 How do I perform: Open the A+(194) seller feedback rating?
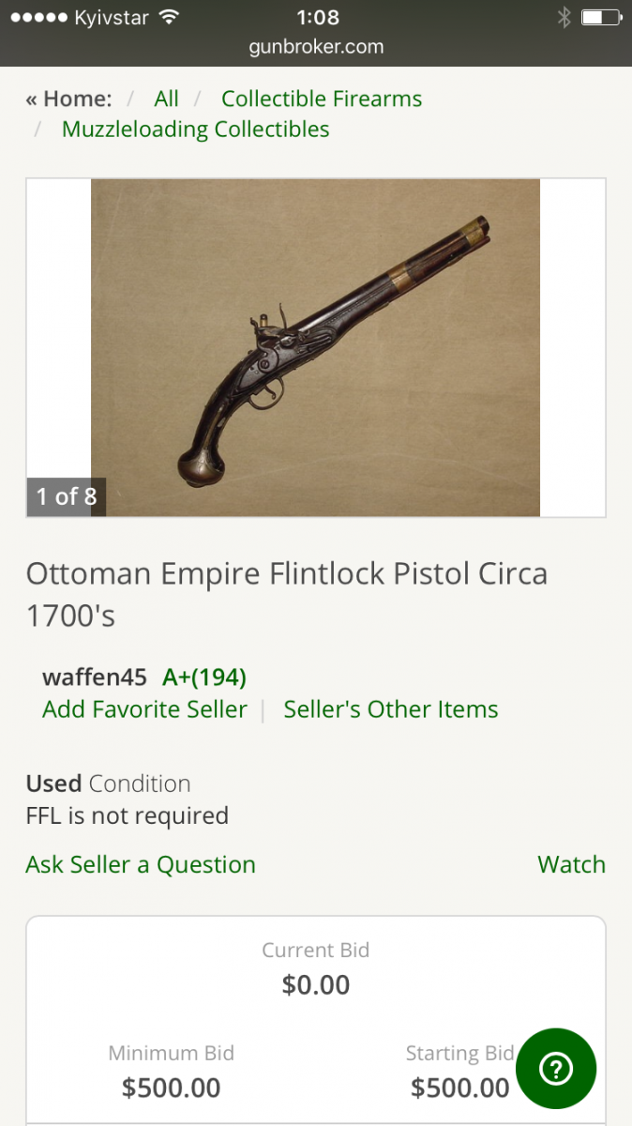[x=204, y=677]
